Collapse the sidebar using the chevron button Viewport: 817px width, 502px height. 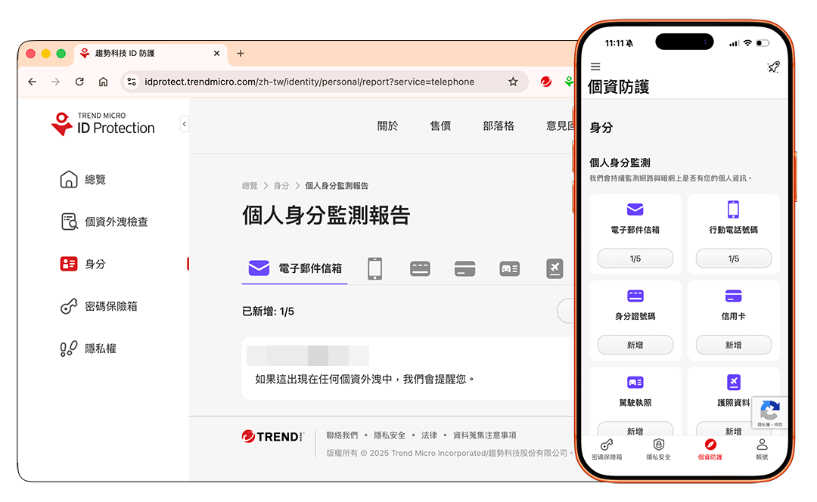click(184, 124)
